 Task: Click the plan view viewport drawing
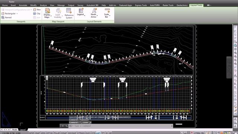(118, 50)
